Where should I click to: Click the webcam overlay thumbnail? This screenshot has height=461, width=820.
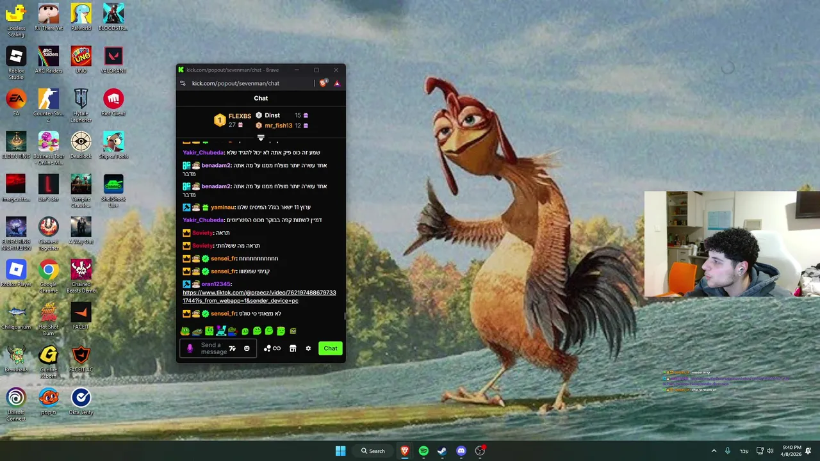point(732,244)
